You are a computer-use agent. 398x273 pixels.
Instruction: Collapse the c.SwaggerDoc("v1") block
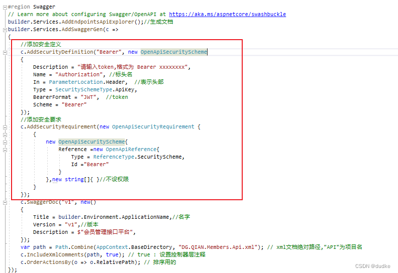pos(5,203)
